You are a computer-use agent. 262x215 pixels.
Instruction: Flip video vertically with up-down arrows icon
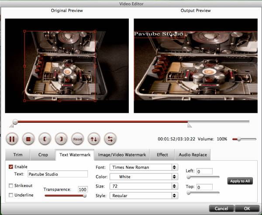click(x=94, y=139)
